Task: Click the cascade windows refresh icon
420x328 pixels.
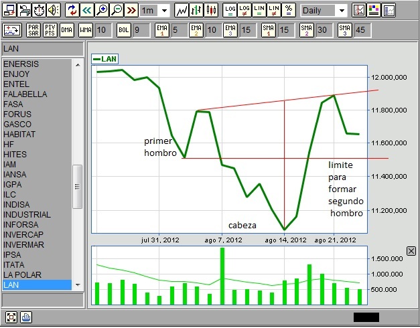Action: click(24, 11)
